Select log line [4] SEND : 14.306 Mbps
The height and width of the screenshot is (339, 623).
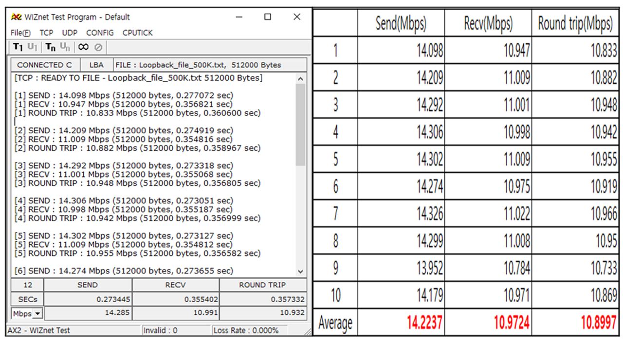tap(124, 200)
